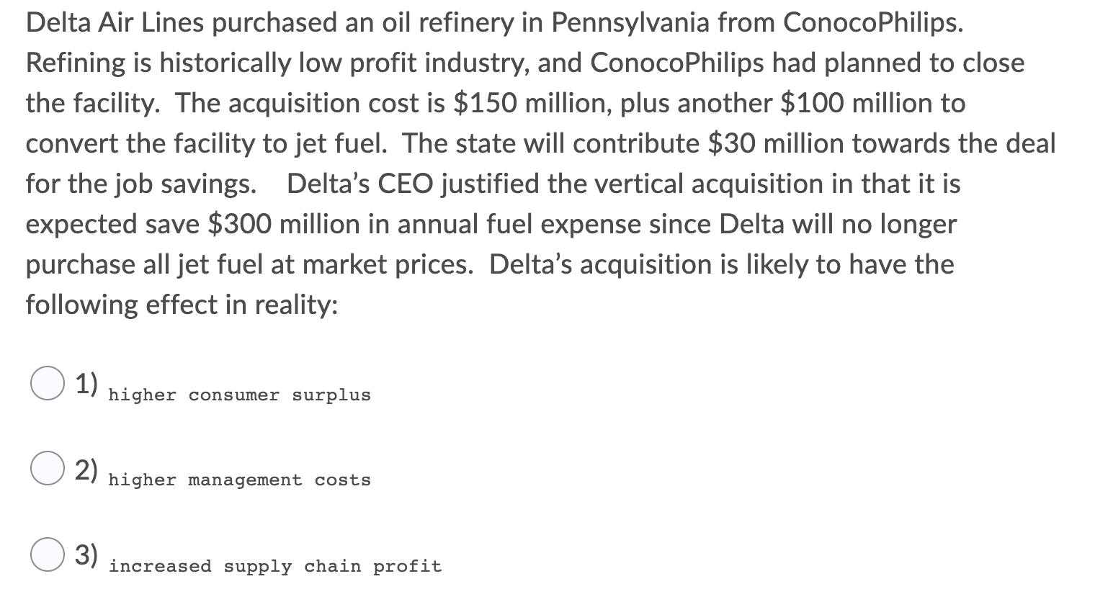This screenshot has height=602, width=1095.
Task: Click the numeral '1)' next to first option
Action: point(86,383)
